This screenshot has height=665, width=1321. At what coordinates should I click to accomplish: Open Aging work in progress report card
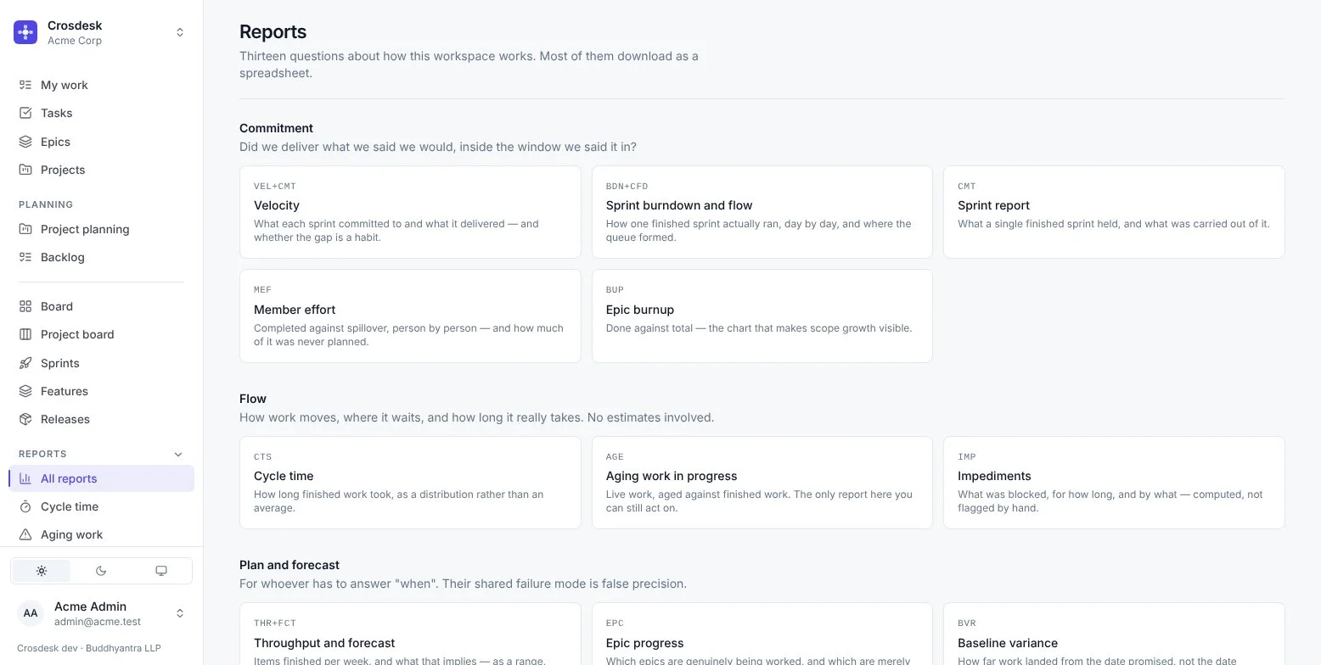click(x=762, y=483)
